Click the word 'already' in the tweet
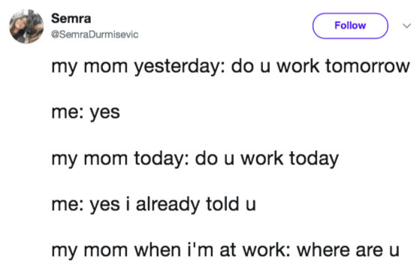417x271 pixels. tap(168, 205)
